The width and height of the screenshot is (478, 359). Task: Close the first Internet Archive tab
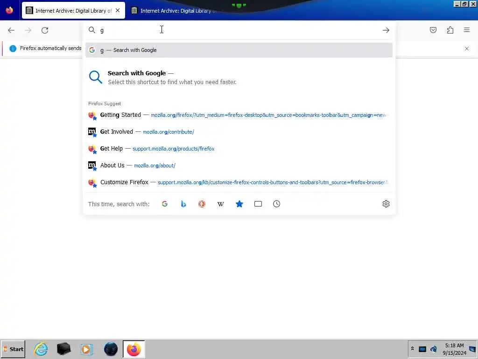click(x=118, y=10)
